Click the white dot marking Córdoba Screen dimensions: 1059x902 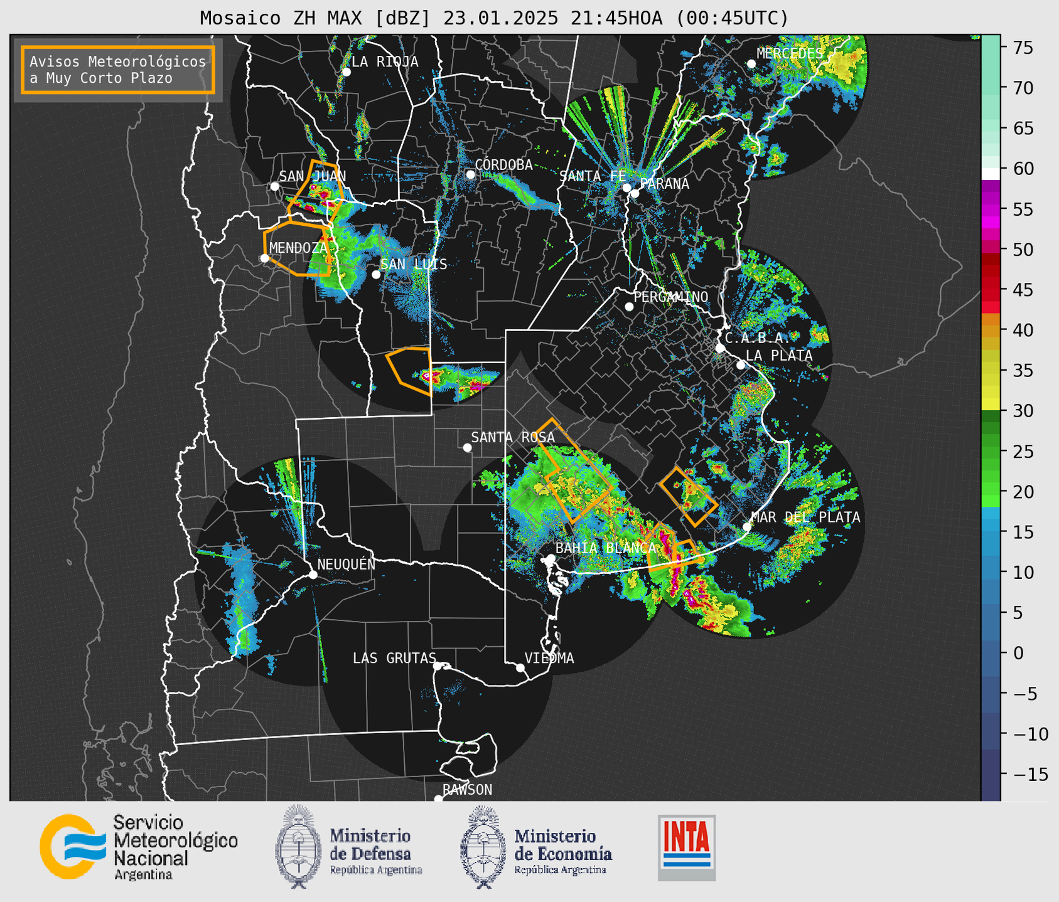tap(470, 174)
